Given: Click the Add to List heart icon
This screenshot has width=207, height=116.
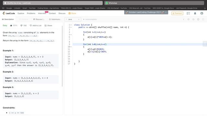Looking at the screenshot, I should pos(31,25).
